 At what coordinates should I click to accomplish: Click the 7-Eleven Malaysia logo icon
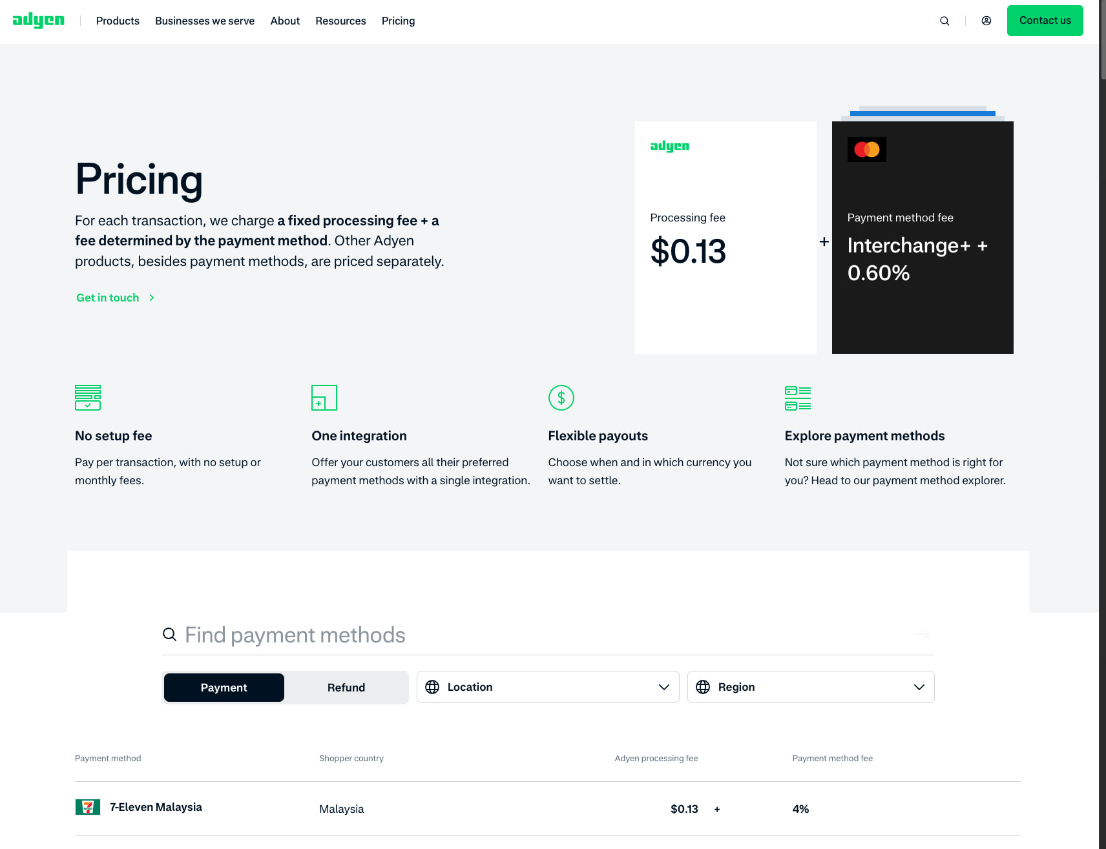(88, 807)
